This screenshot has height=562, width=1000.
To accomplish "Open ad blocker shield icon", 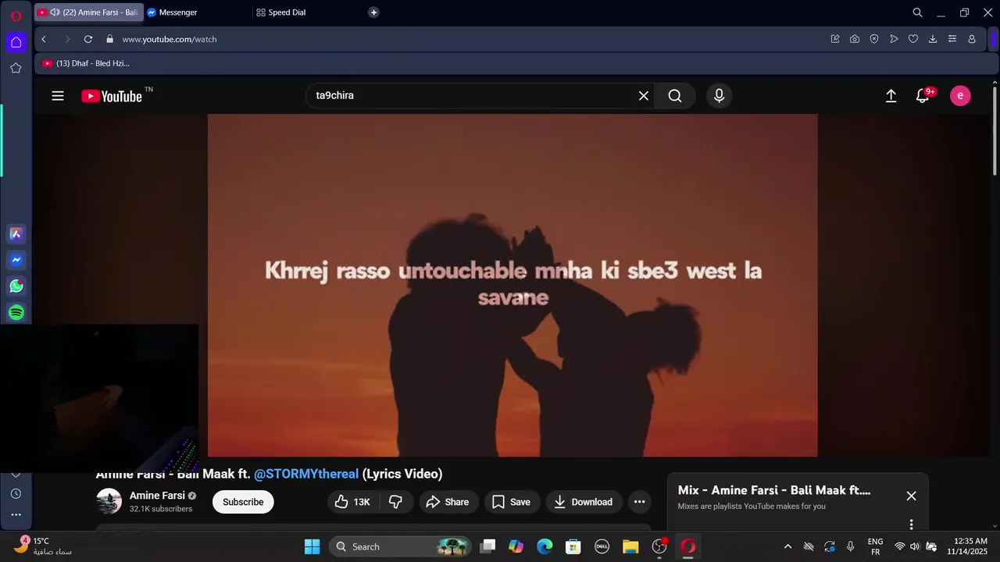I will [874, 39].
